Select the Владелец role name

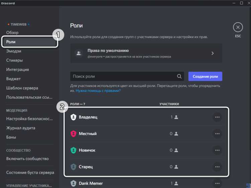(88, 117)
